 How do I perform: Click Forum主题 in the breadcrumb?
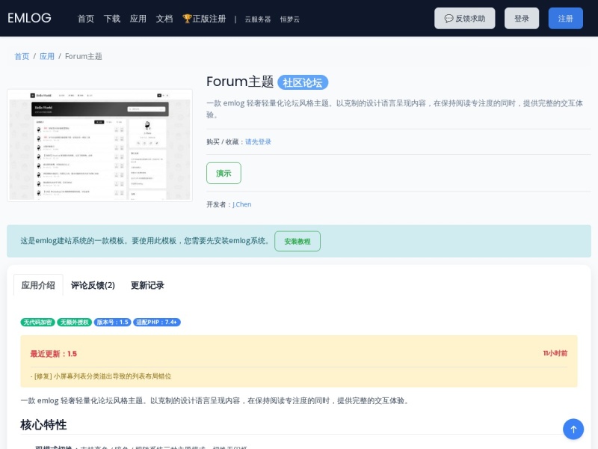coord(84,57)
